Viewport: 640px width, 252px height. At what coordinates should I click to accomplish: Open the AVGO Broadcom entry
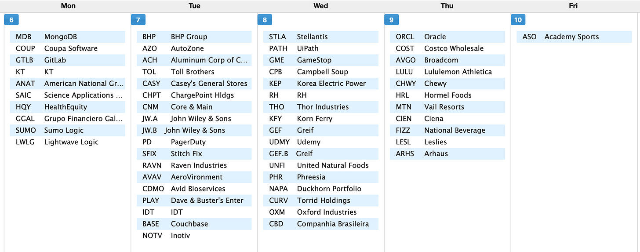[x=447, y=60]
